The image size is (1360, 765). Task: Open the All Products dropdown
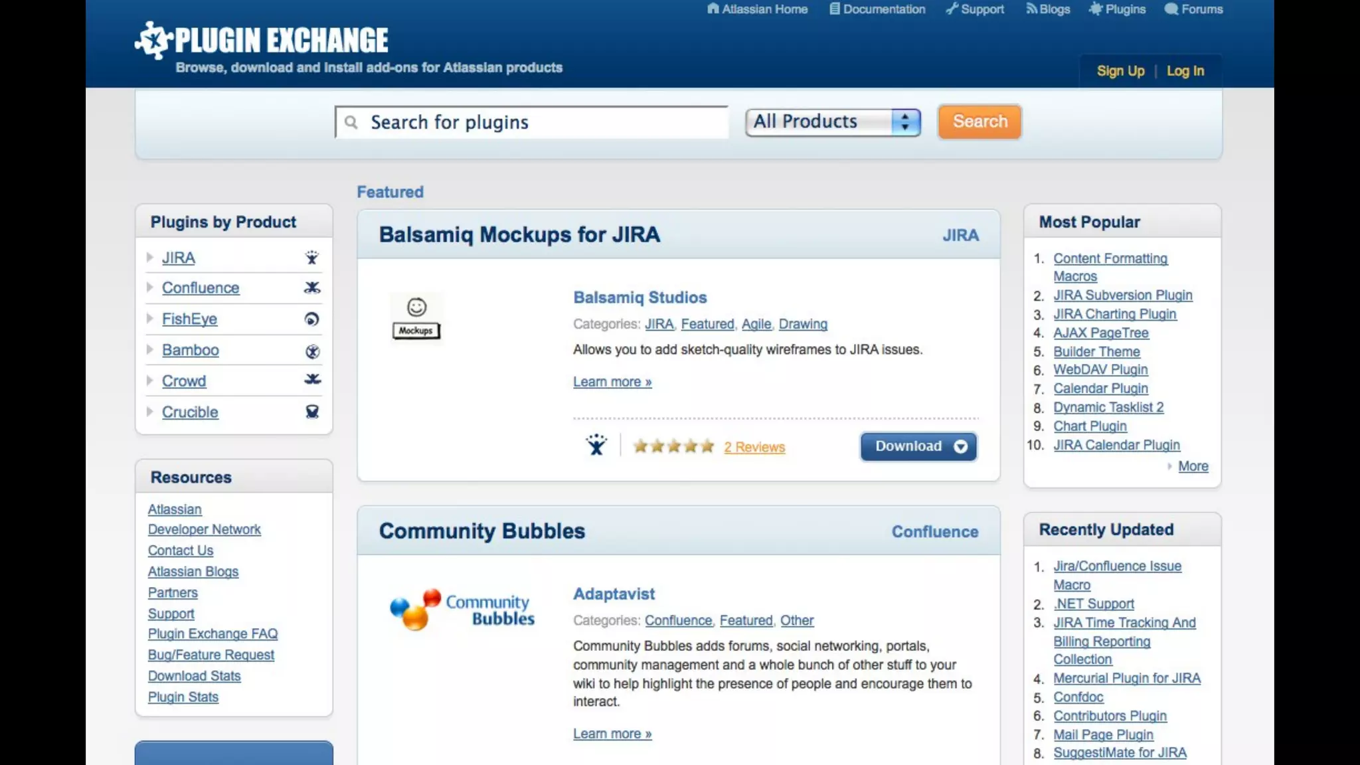click(833, 122)
